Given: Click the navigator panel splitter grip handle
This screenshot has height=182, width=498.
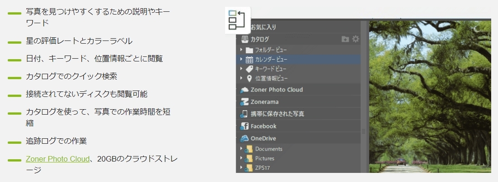Looking at the screenshot, I should pyautogui.click(x=364, y=131).
